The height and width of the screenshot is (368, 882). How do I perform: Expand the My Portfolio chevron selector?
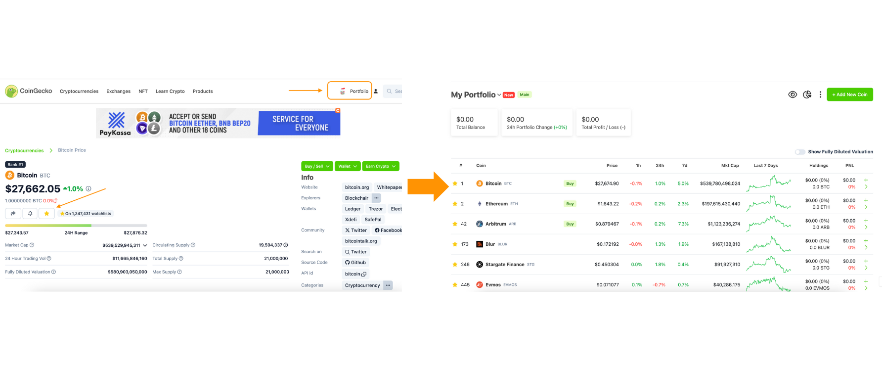[499, 95]
